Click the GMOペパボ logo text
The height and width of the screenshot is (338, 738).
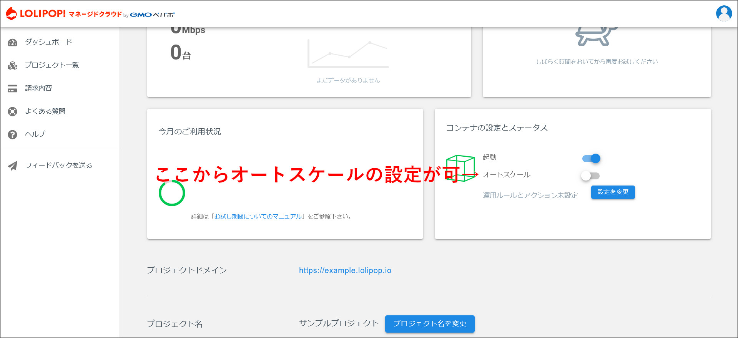(x=152, y=15)
